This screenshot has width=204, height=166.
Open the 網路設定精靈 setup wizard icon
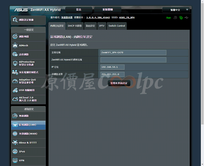pos(15,20)
